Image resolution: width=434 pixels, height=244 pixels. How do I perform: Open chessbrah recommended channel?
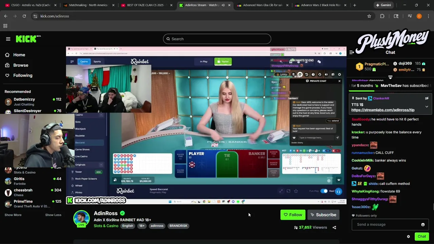point(33,192)
